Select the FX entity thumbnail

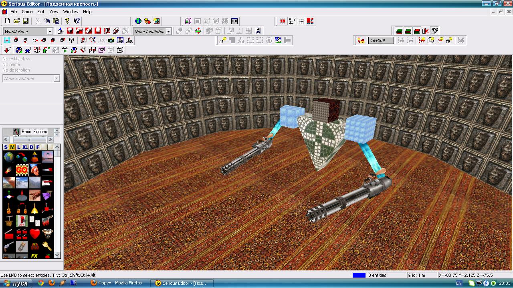(x=35, y=256)
